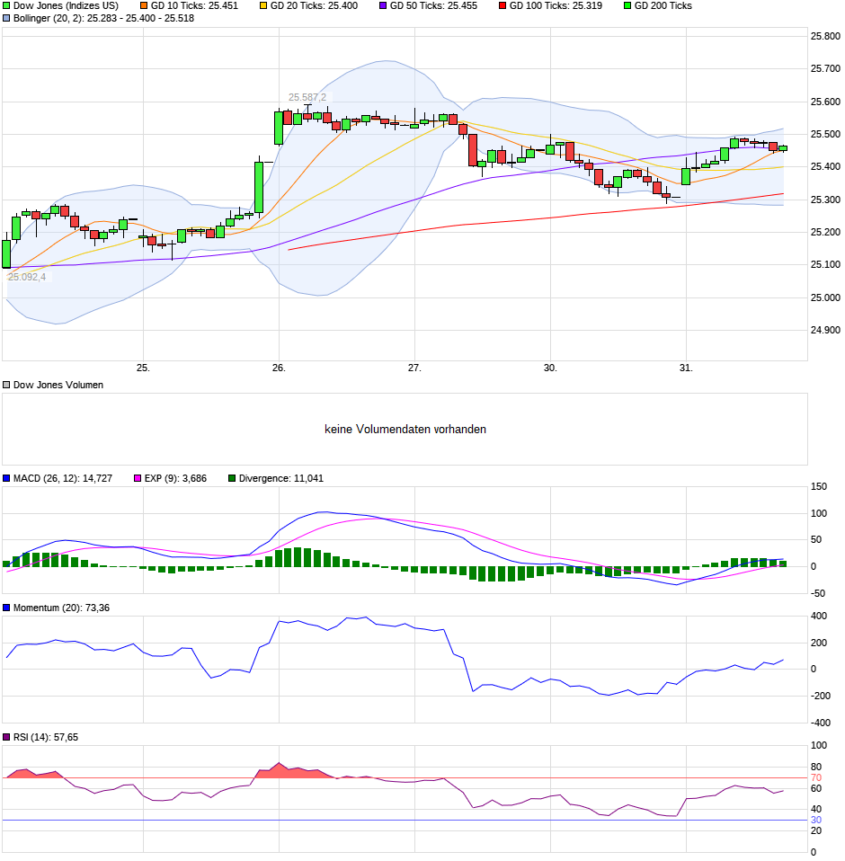Click the green Divergence legend swatch
The height and width of the screenshot is (861, 845).
[x=232, y=479]
